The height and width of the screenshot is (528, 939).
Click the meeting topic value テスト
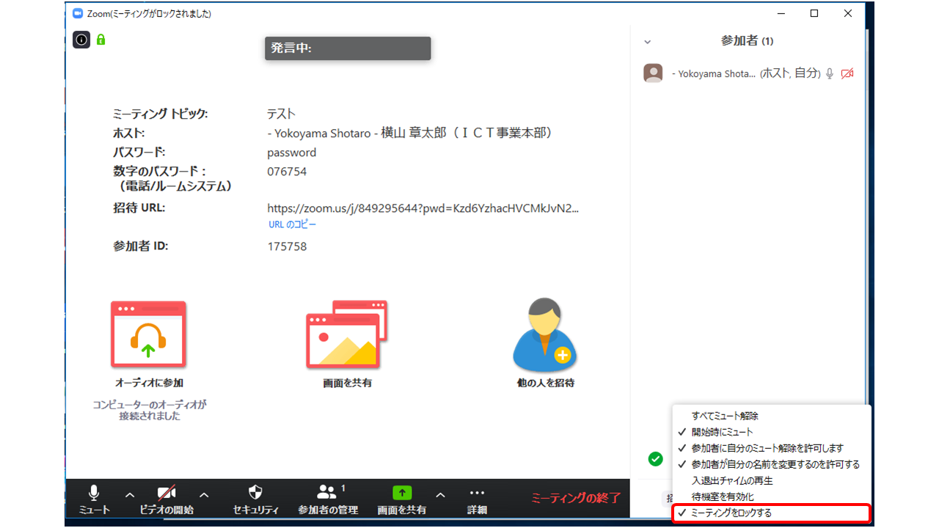[281, 114]
